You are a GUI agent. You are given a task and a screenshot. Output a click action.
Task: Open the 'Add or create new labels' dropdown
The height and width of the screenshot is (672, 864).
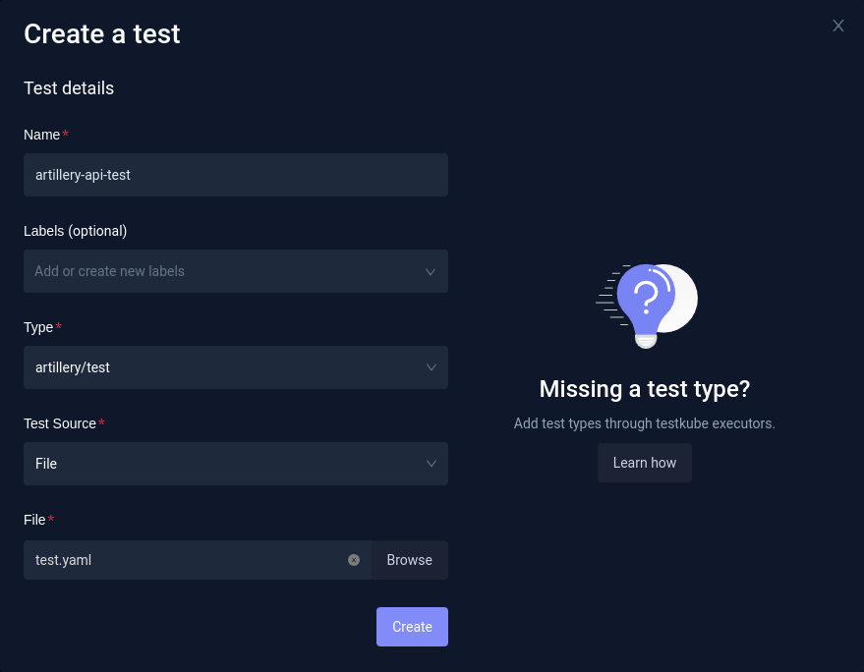[221, 271]
